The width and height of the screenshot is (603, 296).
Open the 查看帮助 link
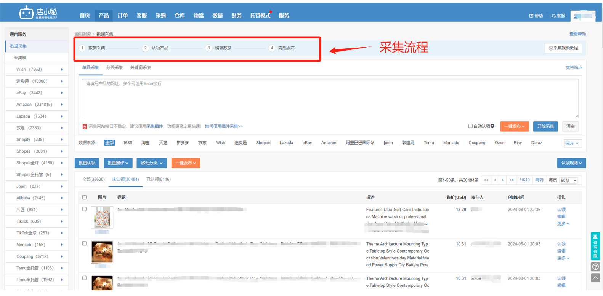pyautogui.click(x=577, y=34)
